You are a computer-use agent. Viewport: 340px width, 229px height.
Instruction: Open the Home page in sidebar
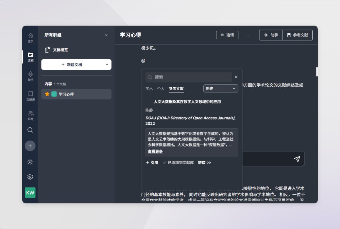click(31, 38)
